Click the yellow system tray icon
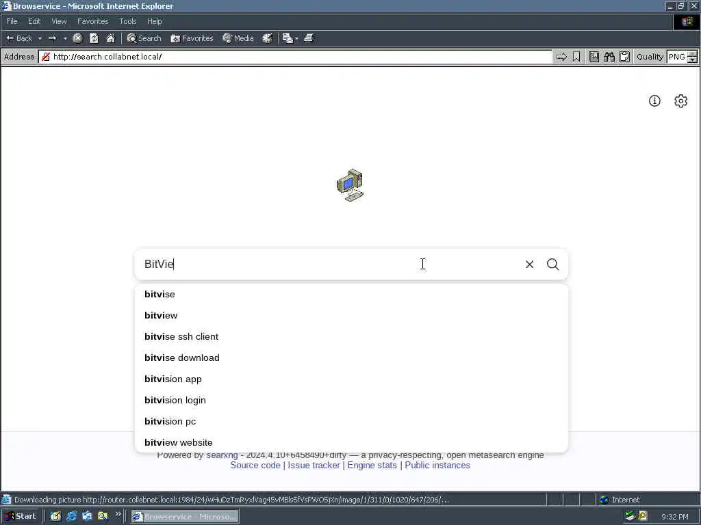 tap(642, 516)
